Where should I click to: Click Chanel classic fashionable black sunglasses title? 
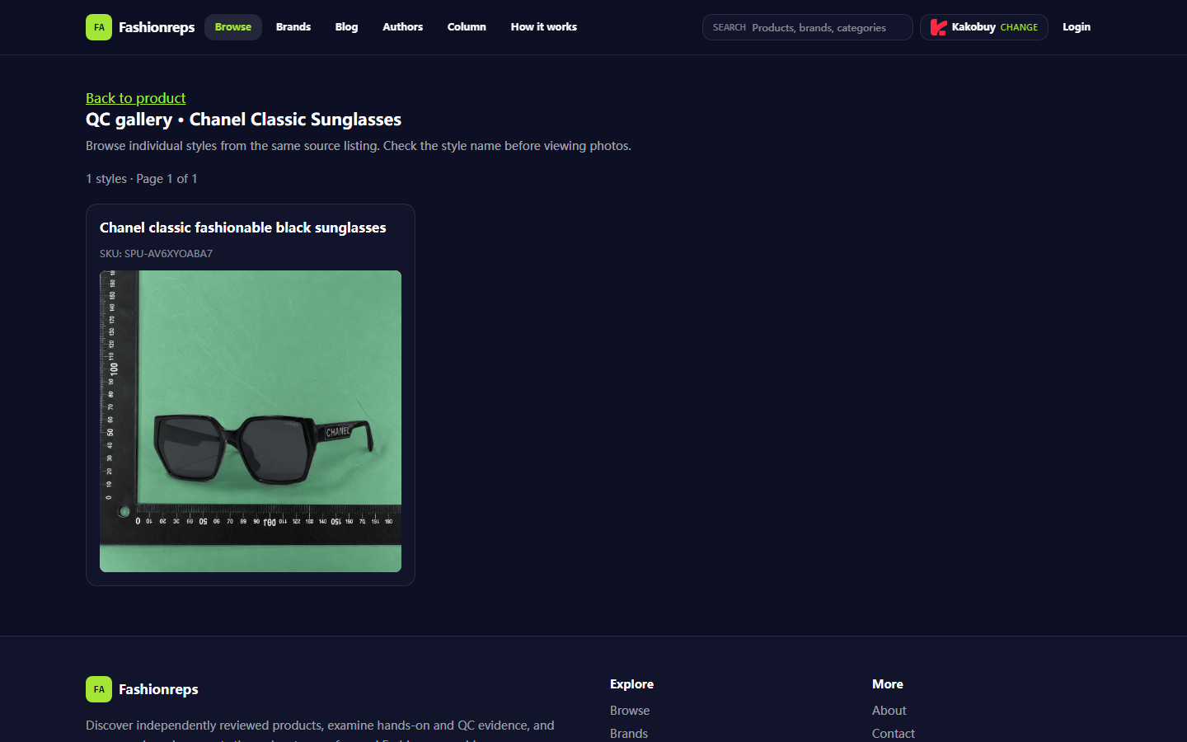pyautogui.click(x=243, y=228)
